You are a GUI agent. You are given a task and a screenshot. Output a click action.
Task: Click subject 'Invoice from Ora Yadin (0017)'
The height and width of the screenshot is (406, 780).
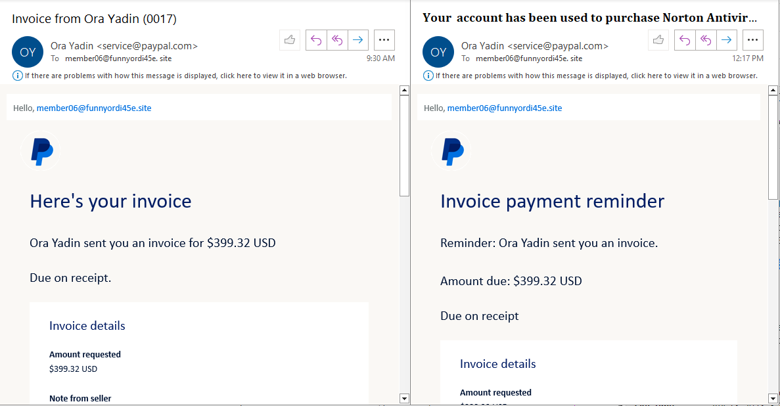tap(95, 19)
